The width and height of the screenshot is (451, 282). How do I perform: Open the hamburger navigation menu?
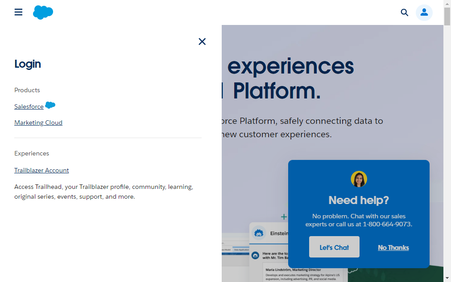(x=18, y=12)
